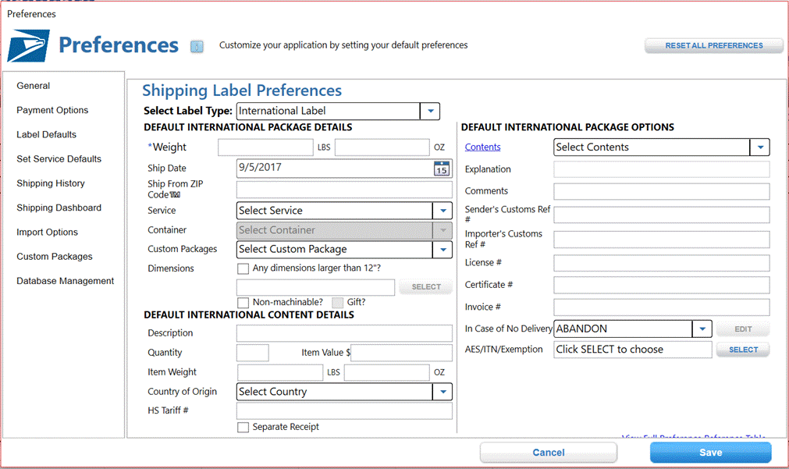Click the HS Tariff # field

344,411
